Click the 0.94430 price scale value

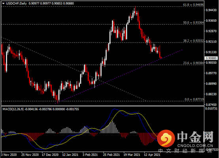[211, 10]
